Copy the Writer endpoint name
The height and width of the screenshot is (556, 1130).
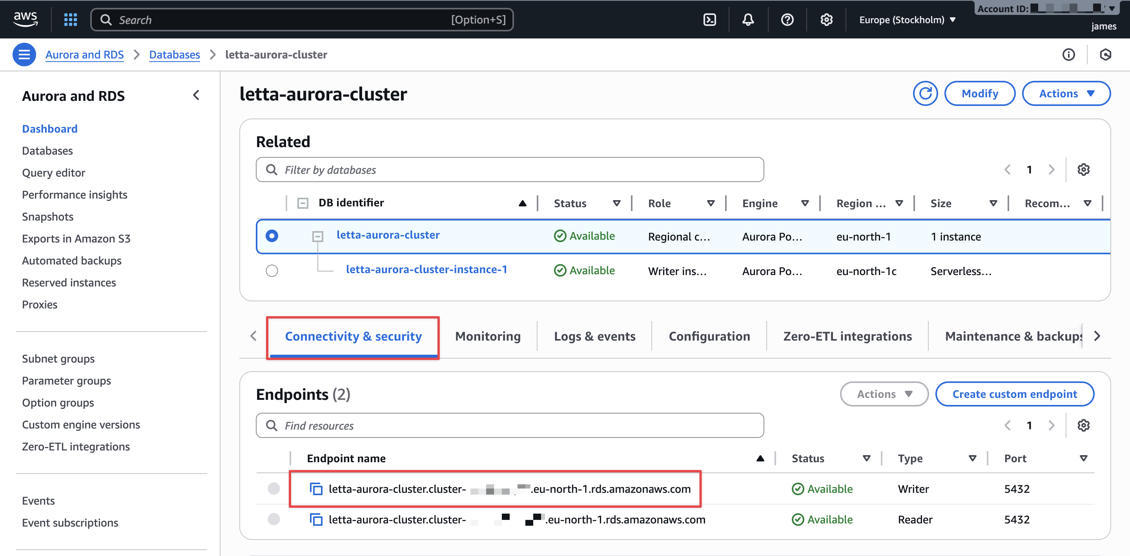click(x=316, y=489)
